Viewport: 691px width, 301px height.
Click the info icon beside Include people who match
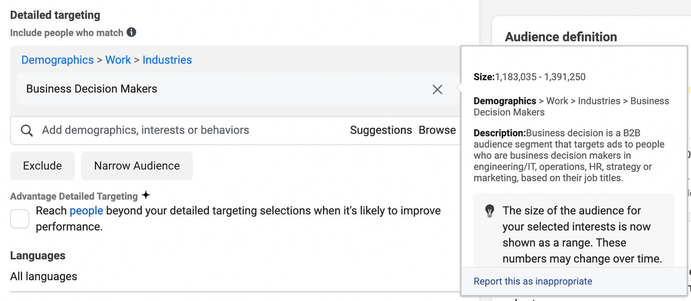point(131,32)
